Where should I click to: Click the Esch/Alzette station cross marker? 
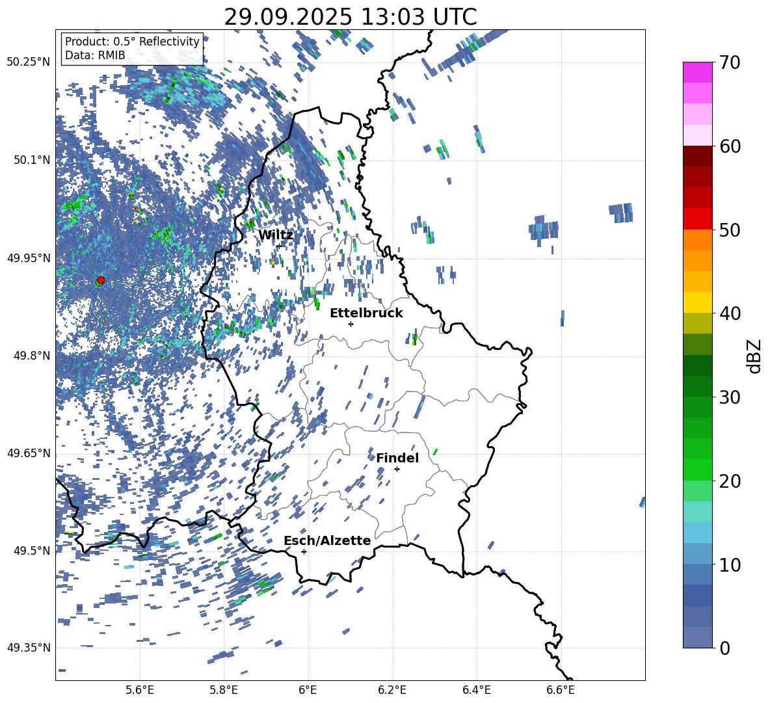304,551
